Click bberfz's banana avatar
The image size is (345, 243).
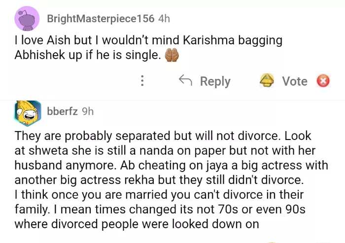28,113
